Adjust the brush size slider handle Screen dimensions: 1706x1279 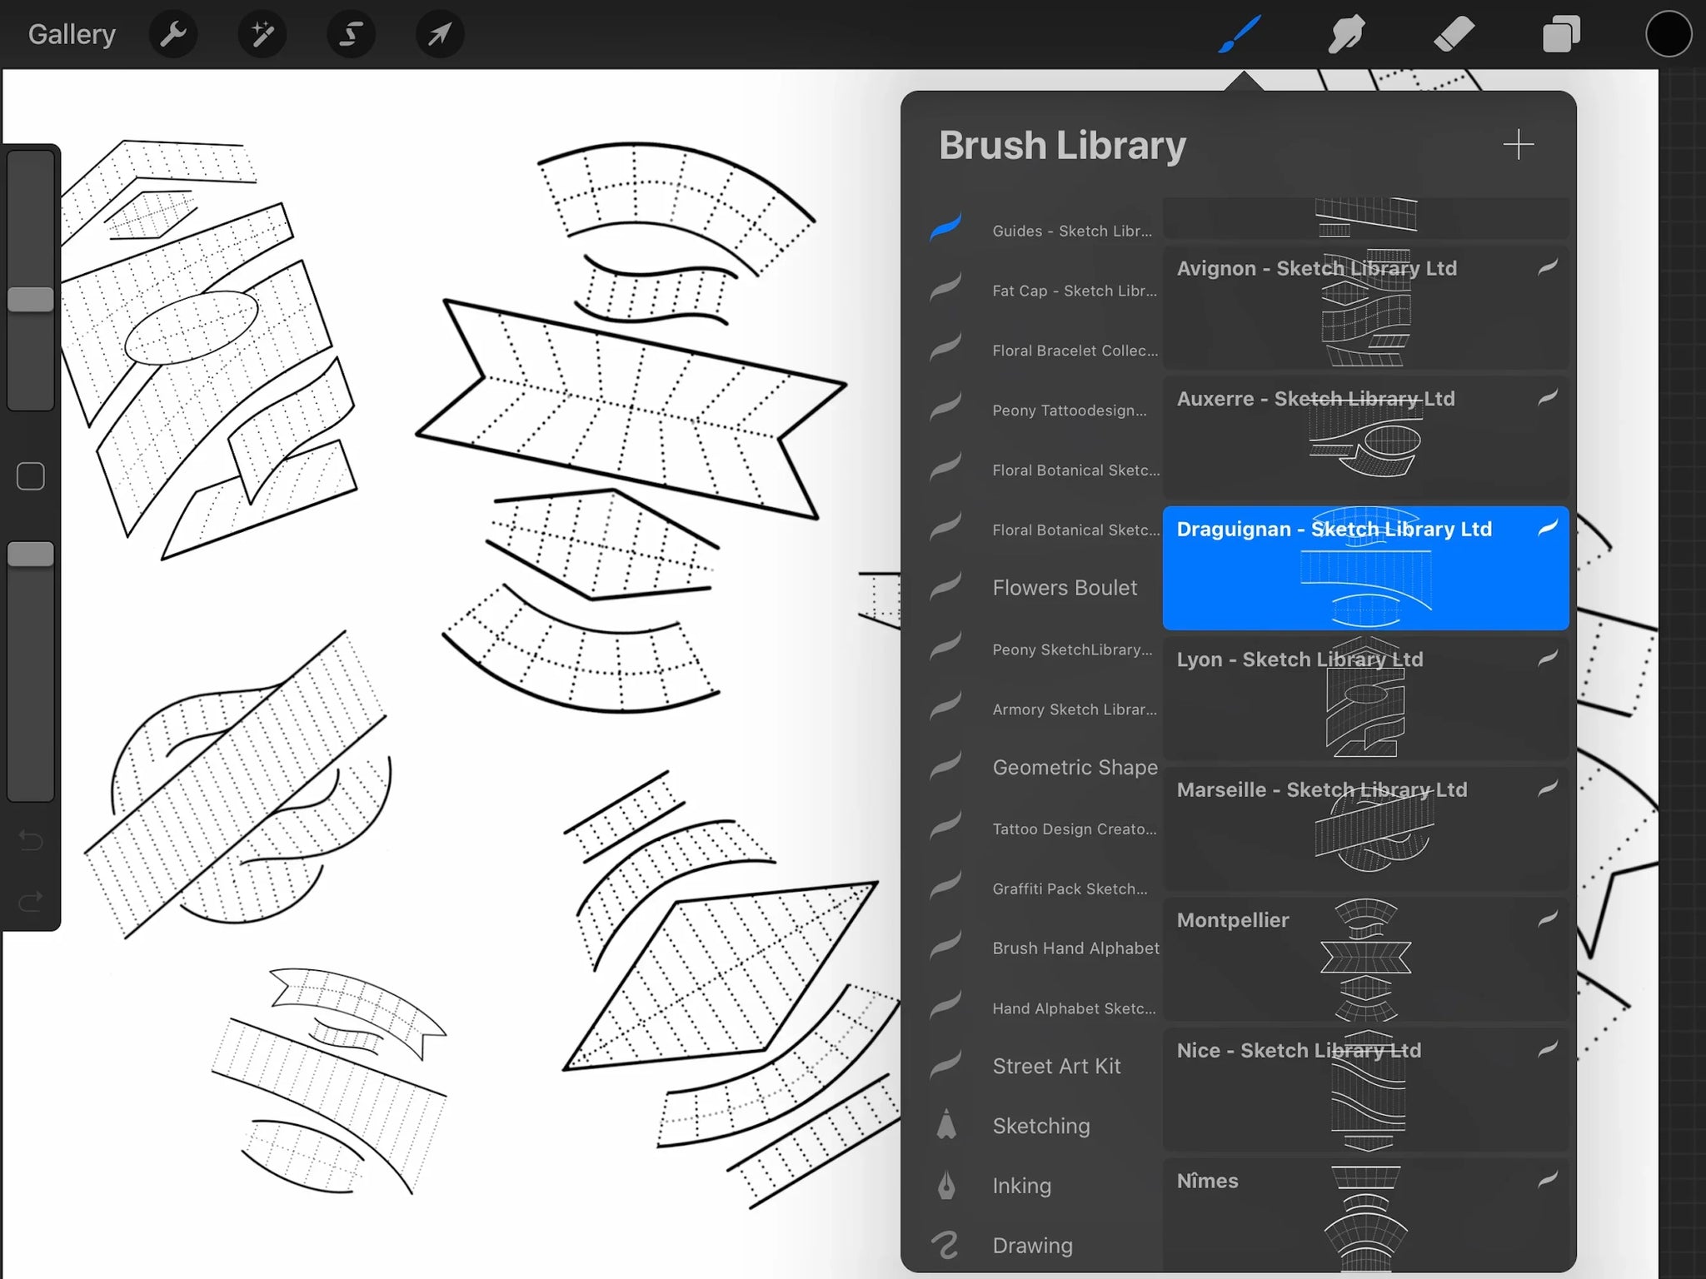tap(31, 300)
